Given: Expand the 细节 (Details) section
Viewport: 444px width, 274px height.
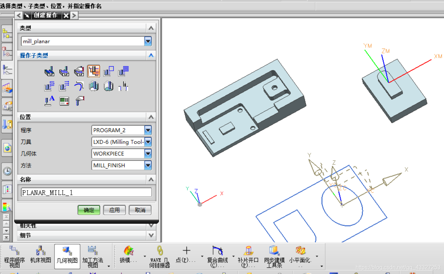Looking at the screenshot, I should pyautogui.click(x=151, y=236).
